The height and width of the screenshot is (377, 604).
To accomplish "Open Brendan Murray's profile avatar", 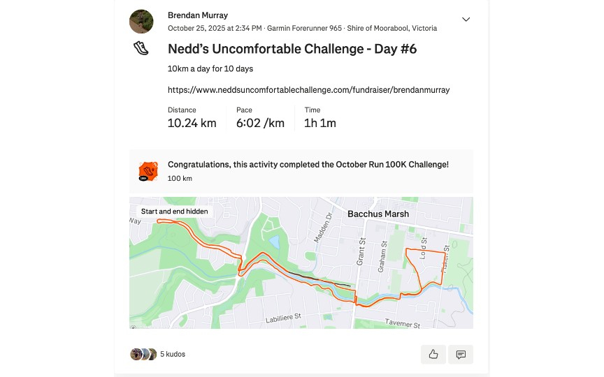I will click(141, 22).
